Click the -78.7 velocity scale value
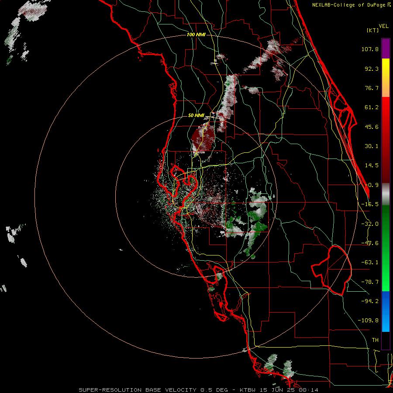The height and width of the screenshot is (393, 393). point(370,282)
